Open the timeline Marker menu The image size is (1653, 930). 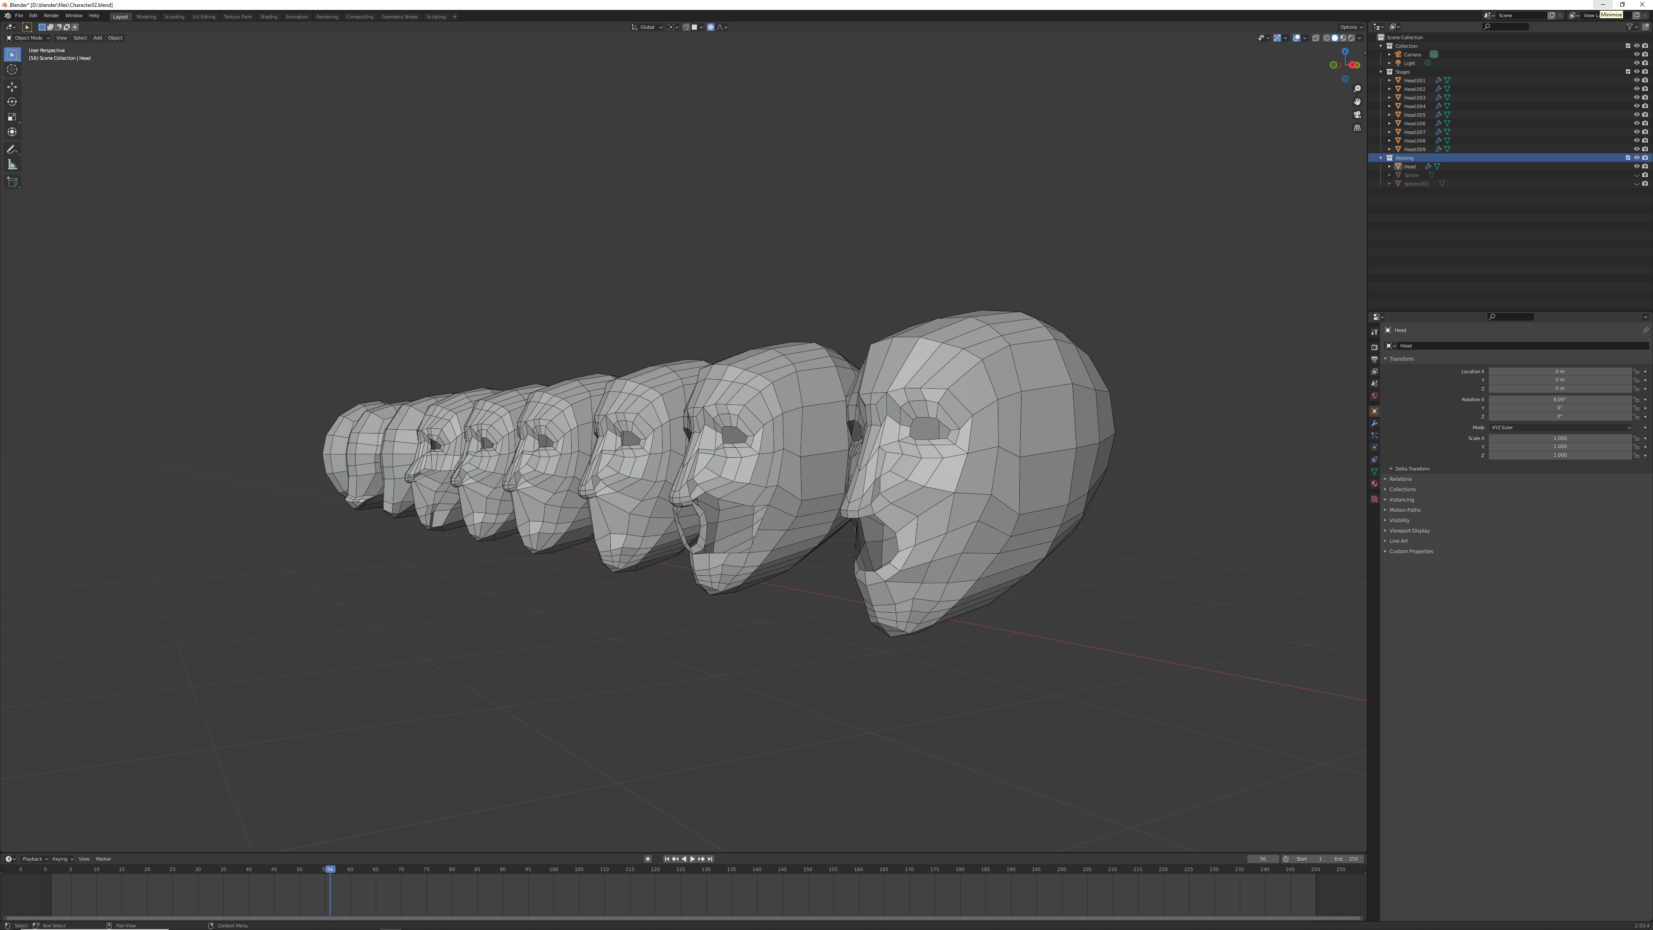click(x=103, y=859)
